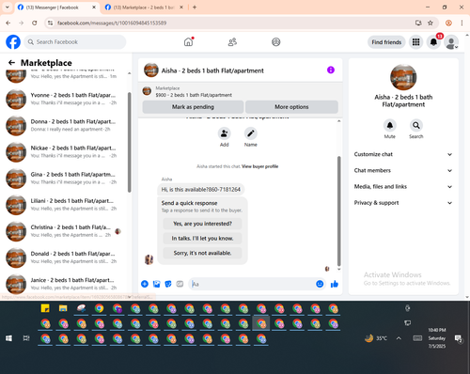Open weather widget showing 35°C
This screenshot has width=470, height=374.
point(376,338)
